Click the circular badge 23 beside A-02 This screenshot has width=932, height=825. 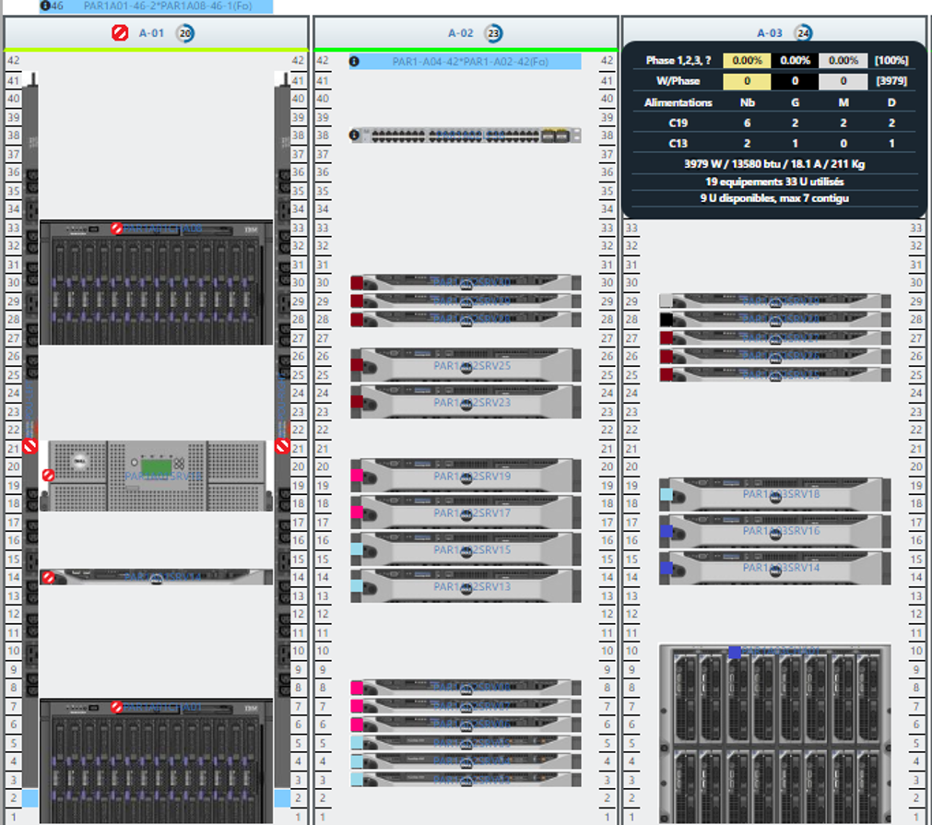click(493, 33)
